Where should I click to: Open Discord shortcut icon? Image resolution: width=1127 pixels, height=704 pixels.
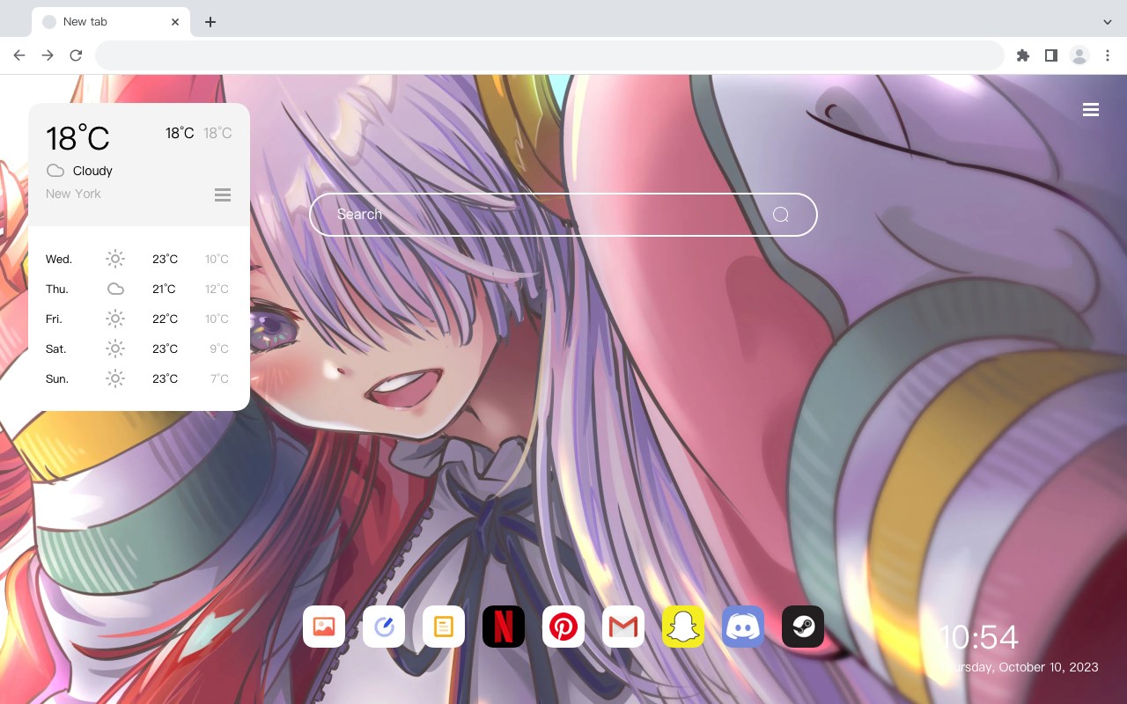click(x=743, y=627)
